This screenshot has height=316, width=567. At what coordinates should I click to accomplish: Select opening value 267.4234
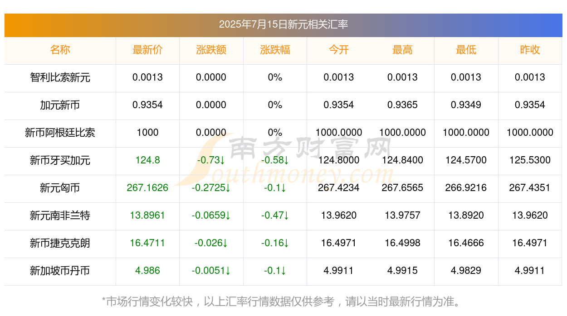pos(339,188)
